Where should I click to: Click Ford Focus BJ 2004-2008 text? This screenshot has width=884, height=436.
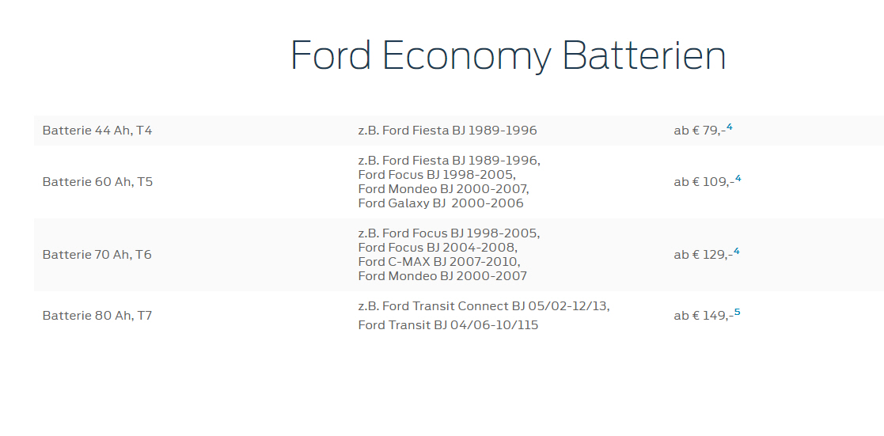click(x=438, y=248)
